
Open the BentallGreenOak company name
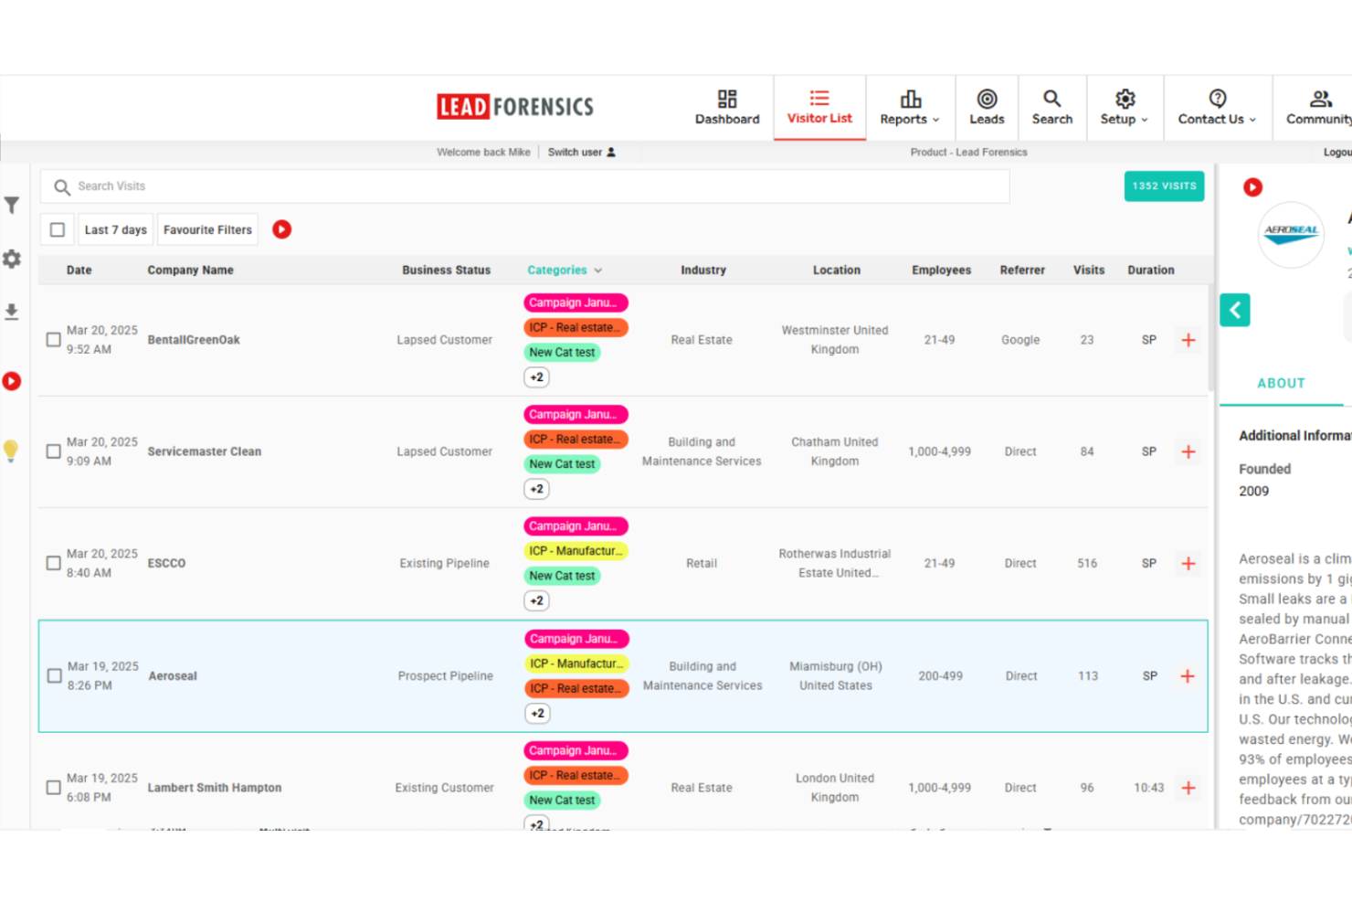[194, 340]
